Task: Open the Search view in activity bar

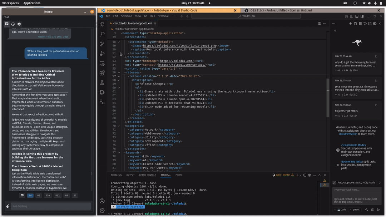Action: (102, 34)
